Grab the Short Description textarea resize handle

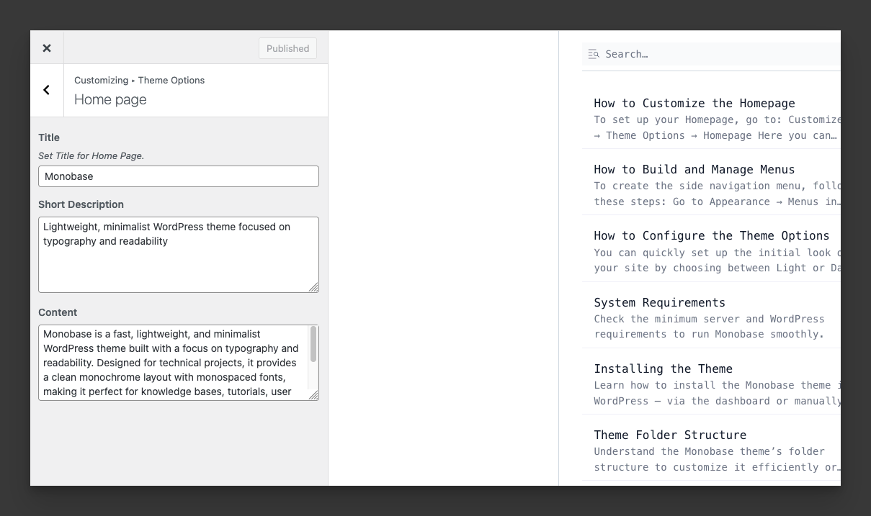(313, 287)
